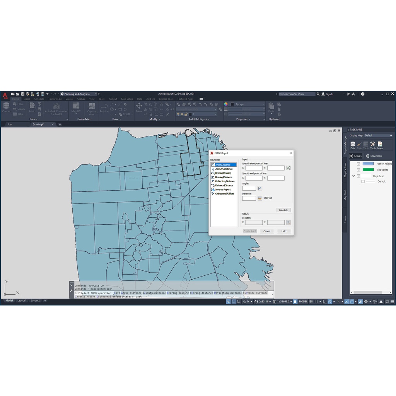Toggle the lock scale icon in status bar
396x396 pixels.
[295, 302]
